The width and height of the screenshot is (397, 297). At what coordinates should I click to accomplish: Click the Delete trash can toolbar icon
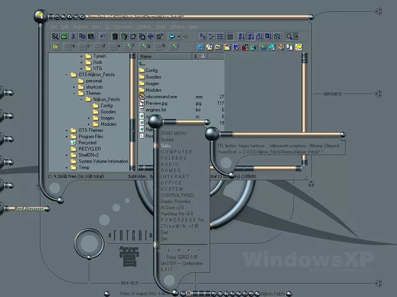115,37
